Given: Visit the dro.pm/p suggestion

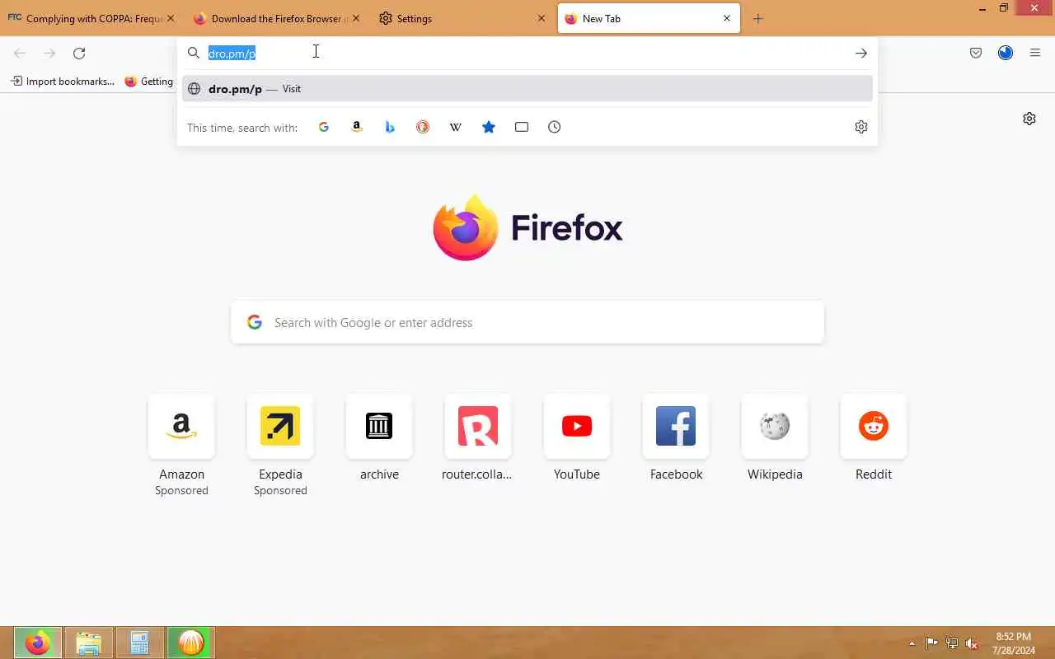Looking at the screenshot, I should [527, 89].
